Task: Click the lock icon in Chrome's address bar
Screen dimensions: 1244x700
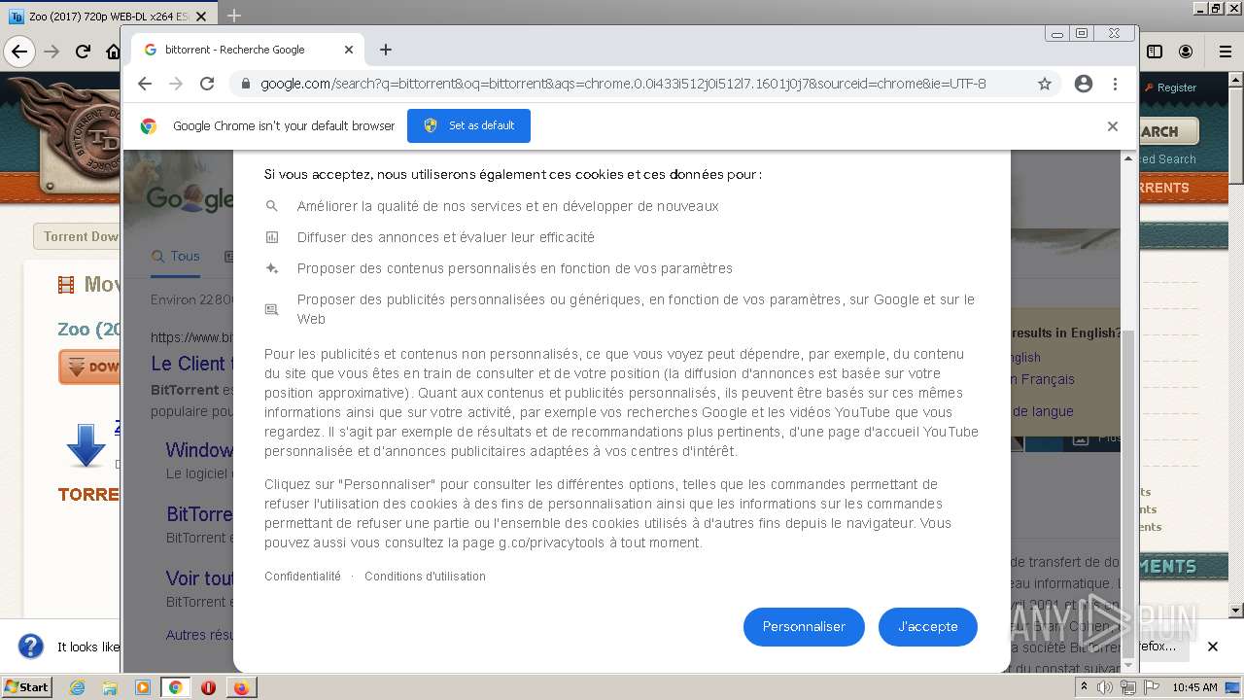Action: pos(246,84)
